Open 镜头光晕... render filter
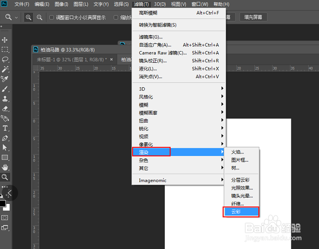 tap(242, 196)
